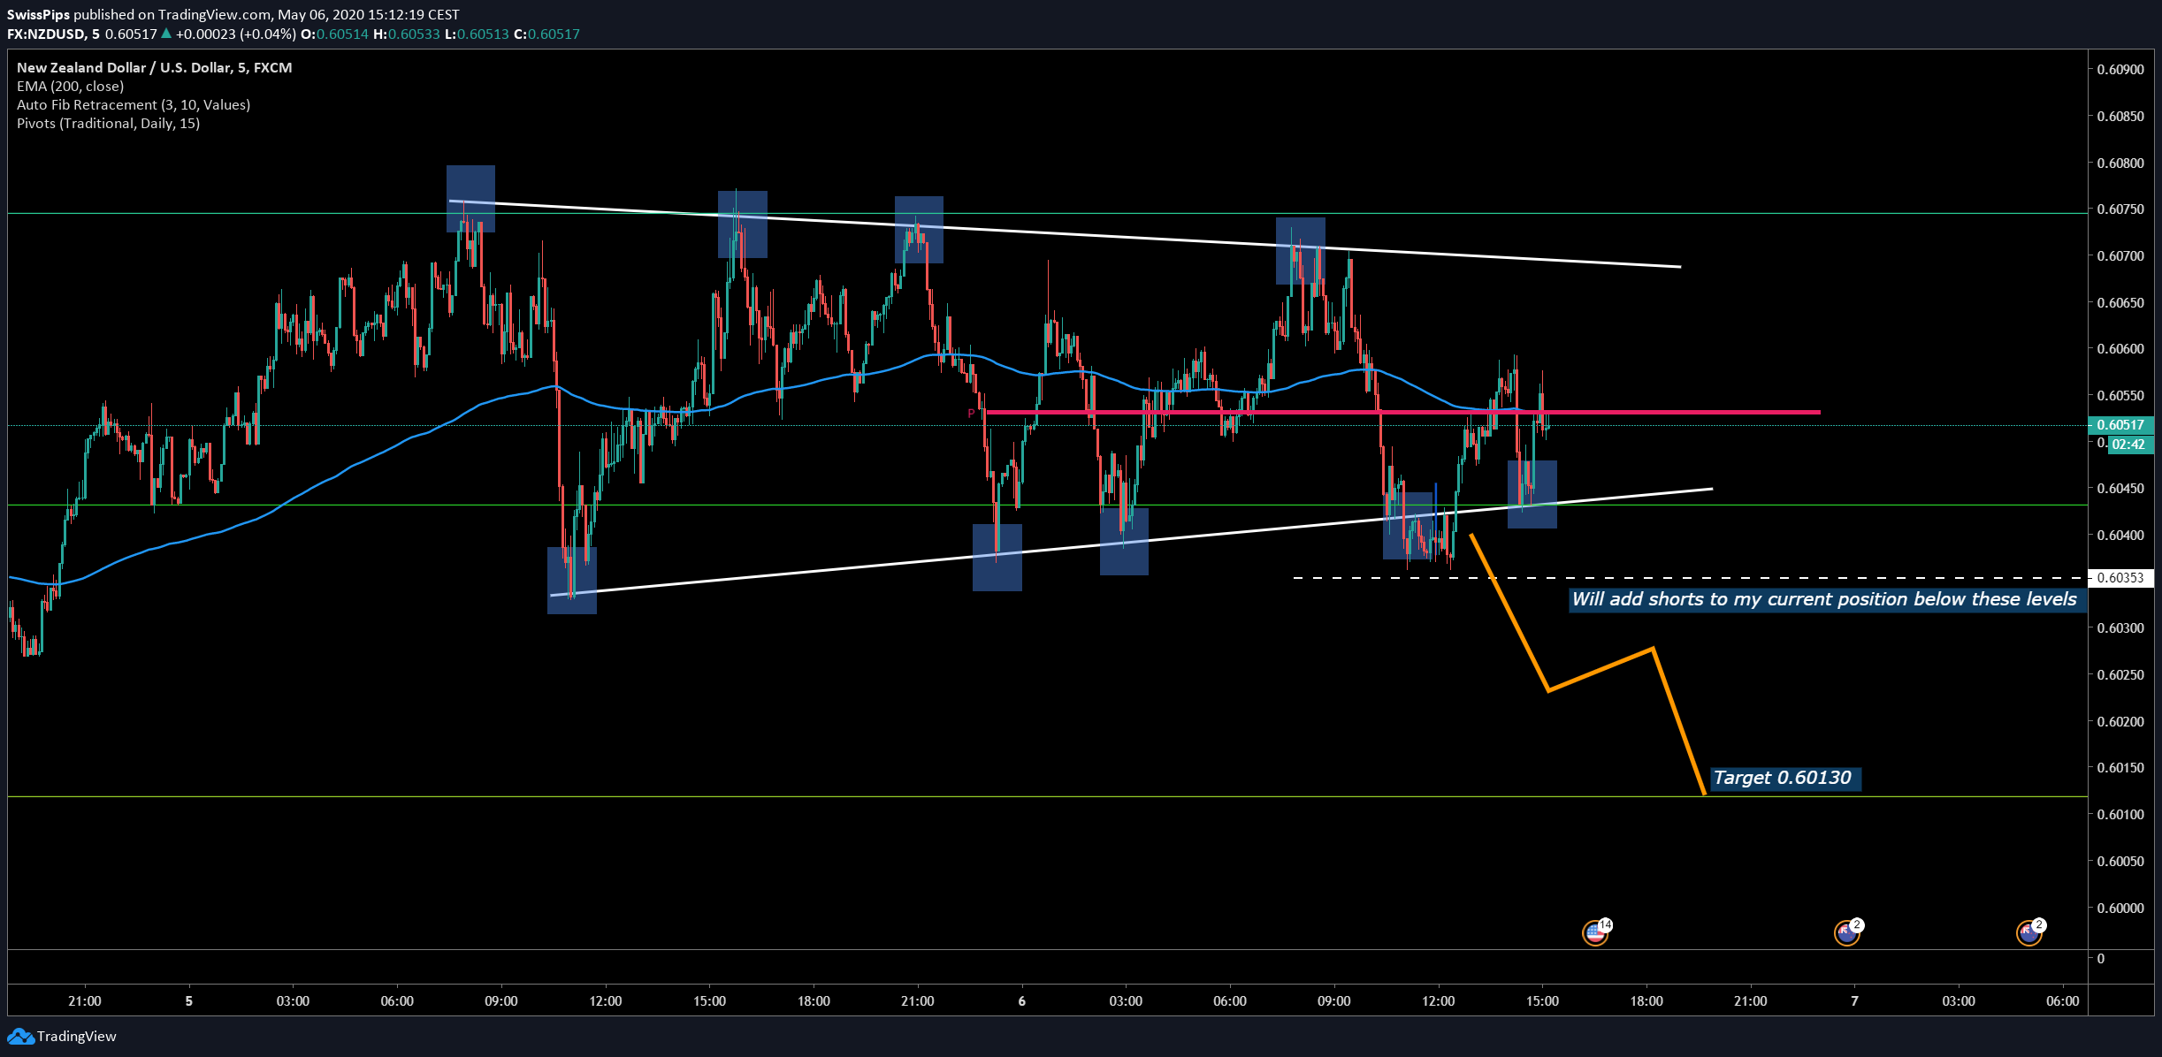Click the date label 5 on time axis
2162x1057 pixels.
188,1001
